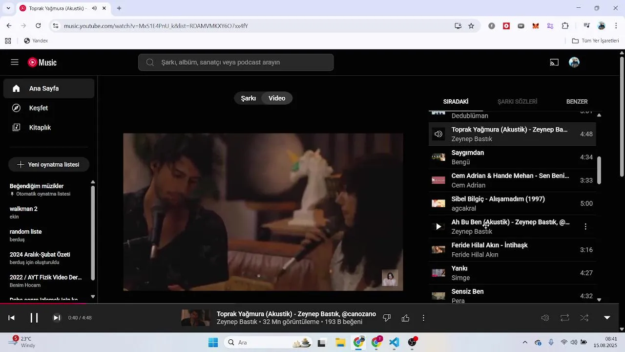Select Sibel Bilgiç - Alışamadım (1997)
Image resolution: width=625 pixels, height=352 pixels.
[512, 203]
